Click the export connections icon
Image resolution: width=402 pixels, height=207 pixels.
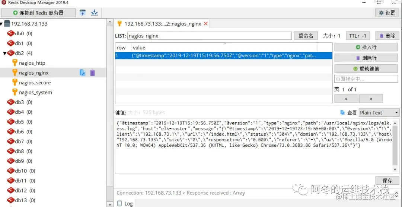point(94,13)
